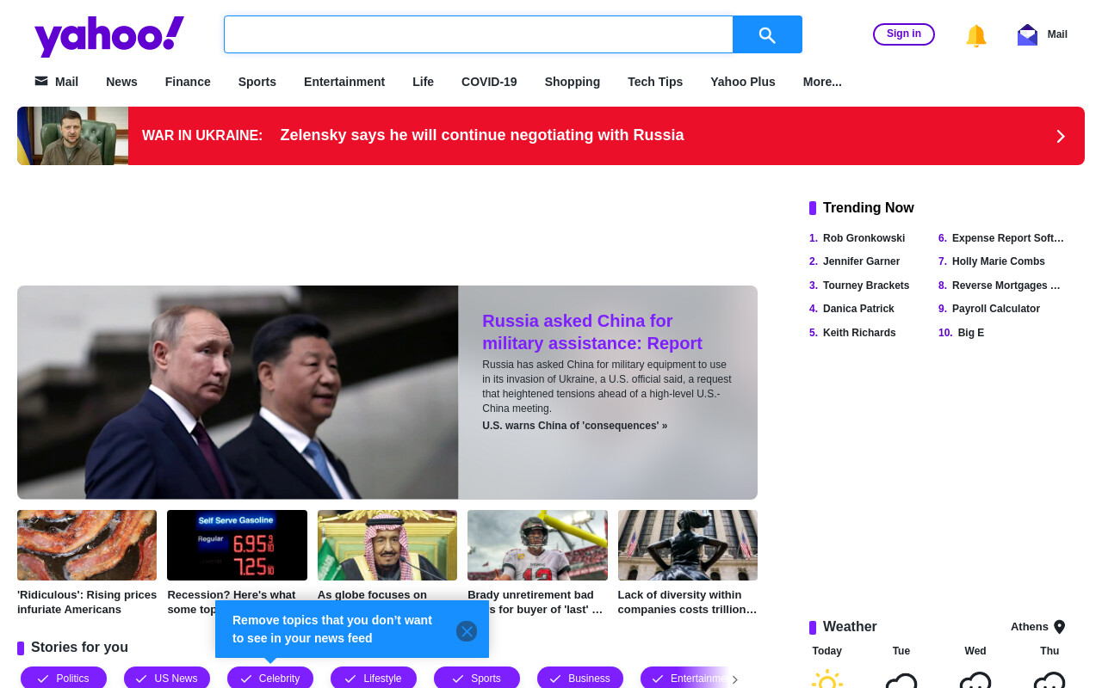Open the Yahoo Plus navigation item
The width and height of the screenshot is (1102, 688).
pyautogui.click(x=743, y=82)
